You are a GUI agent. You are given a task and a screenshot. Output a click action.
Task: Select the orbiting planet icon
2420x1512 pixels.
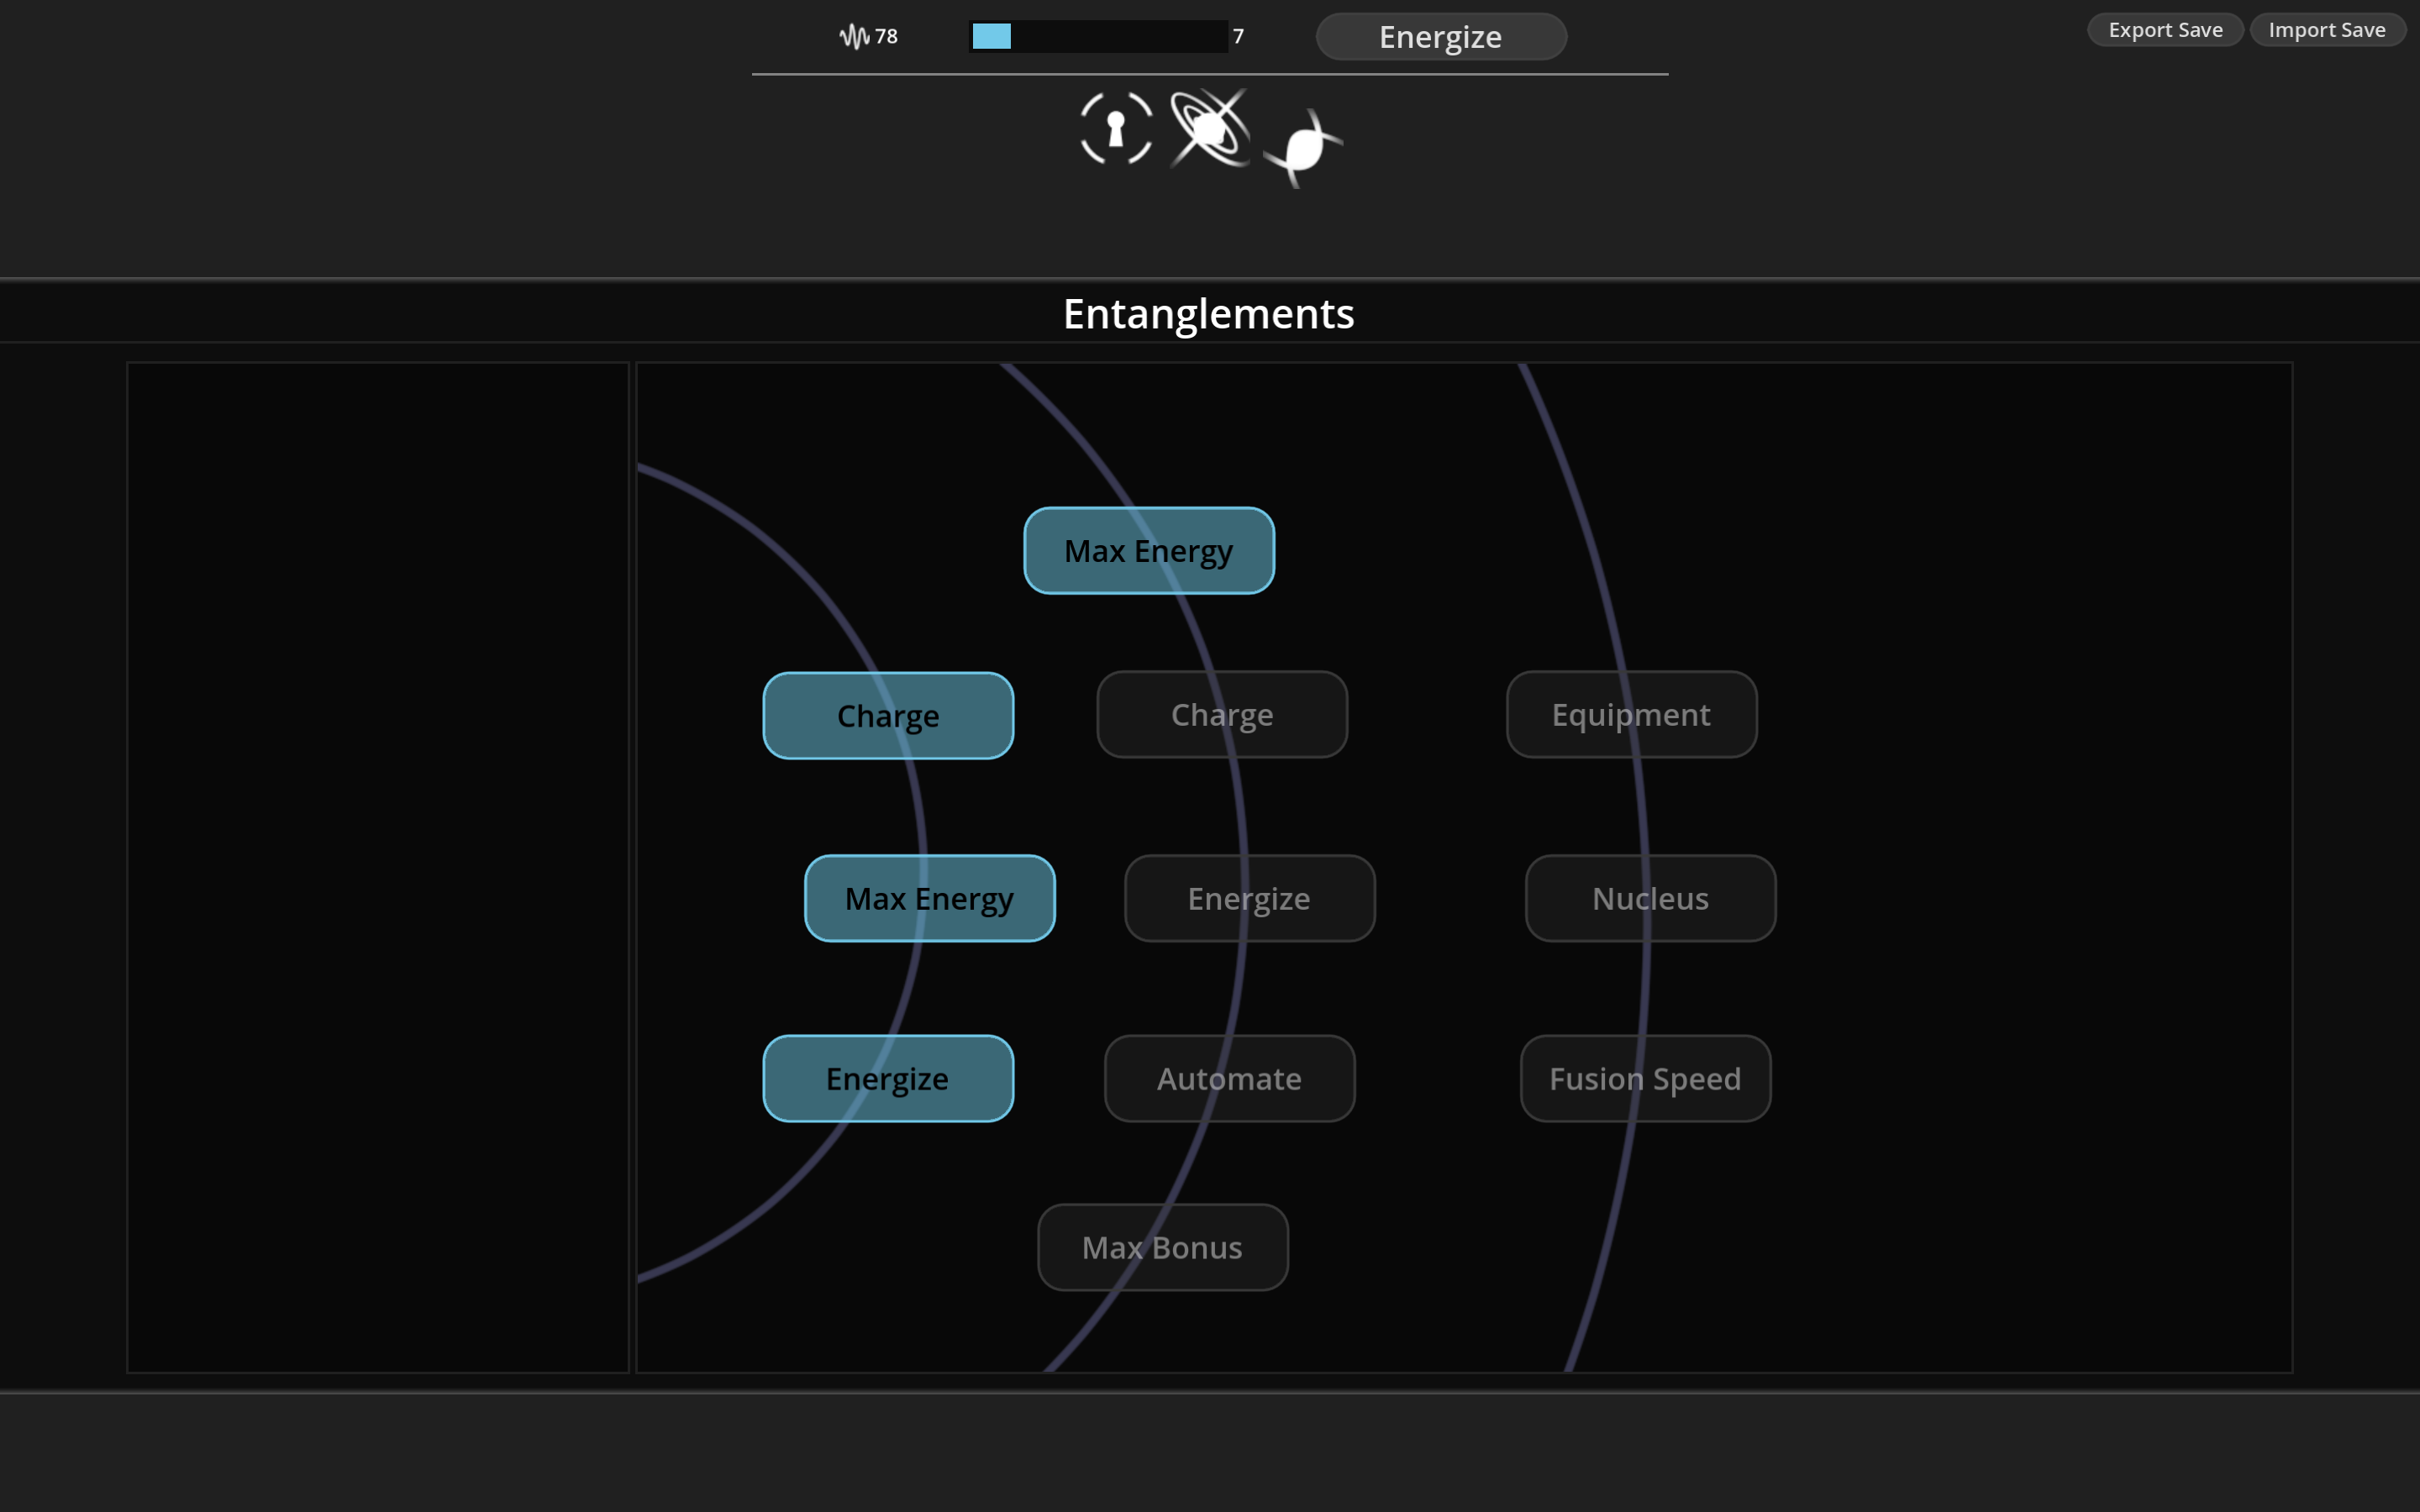click(x=1210, y=128)
